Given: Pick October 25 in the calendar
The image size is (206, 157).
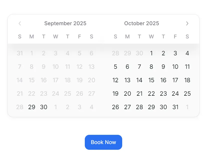Looking at the screenshot, I should [187, 94].
